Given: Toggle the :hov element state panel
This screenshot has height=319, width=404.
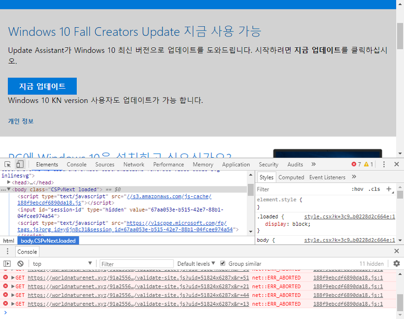Looking at the screenshot, I should 358,189.
